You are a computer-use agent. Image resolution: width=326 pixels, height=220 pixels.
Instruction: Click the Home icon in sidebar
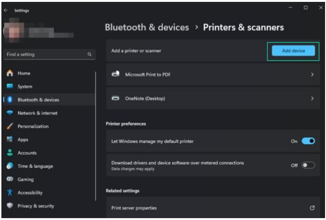[x=9, y=73]
